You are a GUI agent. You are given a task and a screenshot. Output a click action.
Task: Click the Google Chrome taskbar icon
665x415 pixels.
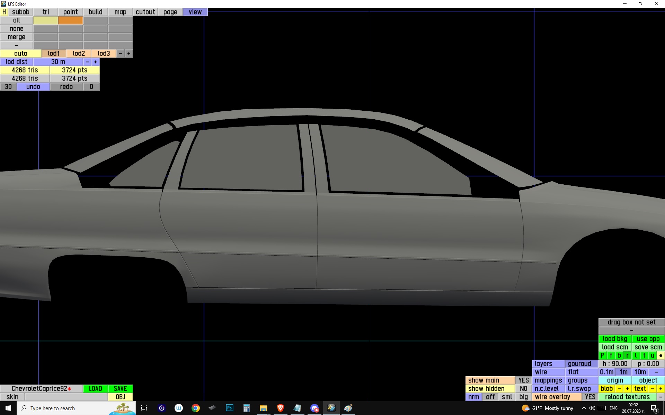click(196, 408)
